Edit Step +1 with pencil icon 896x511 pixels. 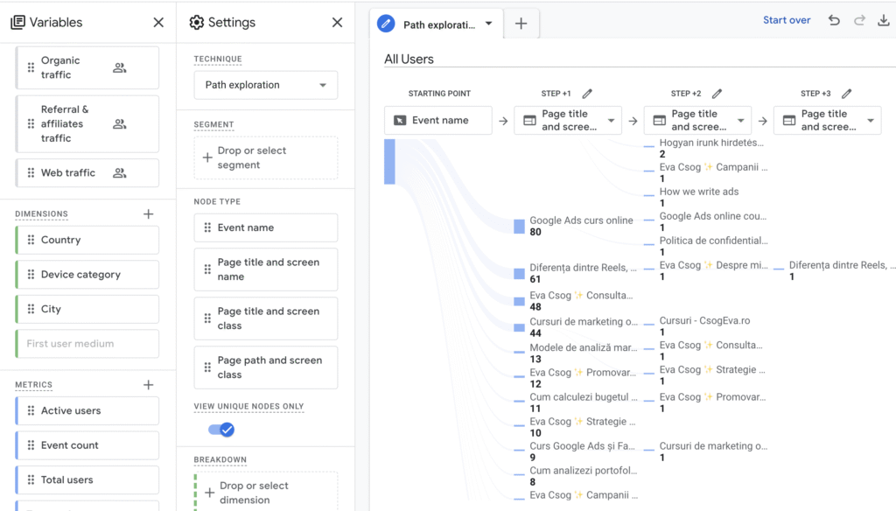coord(587,94)
